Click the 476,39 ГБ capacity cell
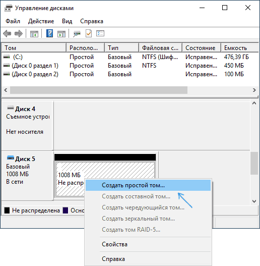The width and height of the screenshot is (260, 266). (236, 57)
